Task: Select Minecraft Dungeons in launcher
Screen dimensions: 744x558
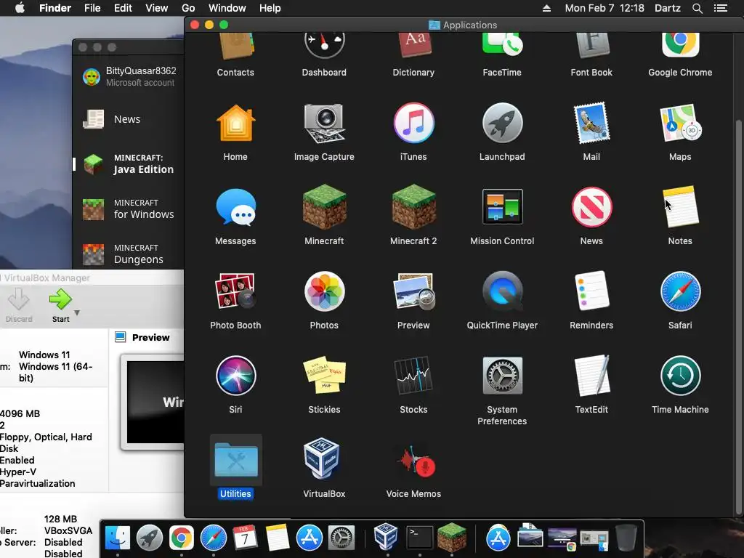Action: (128, 254)
